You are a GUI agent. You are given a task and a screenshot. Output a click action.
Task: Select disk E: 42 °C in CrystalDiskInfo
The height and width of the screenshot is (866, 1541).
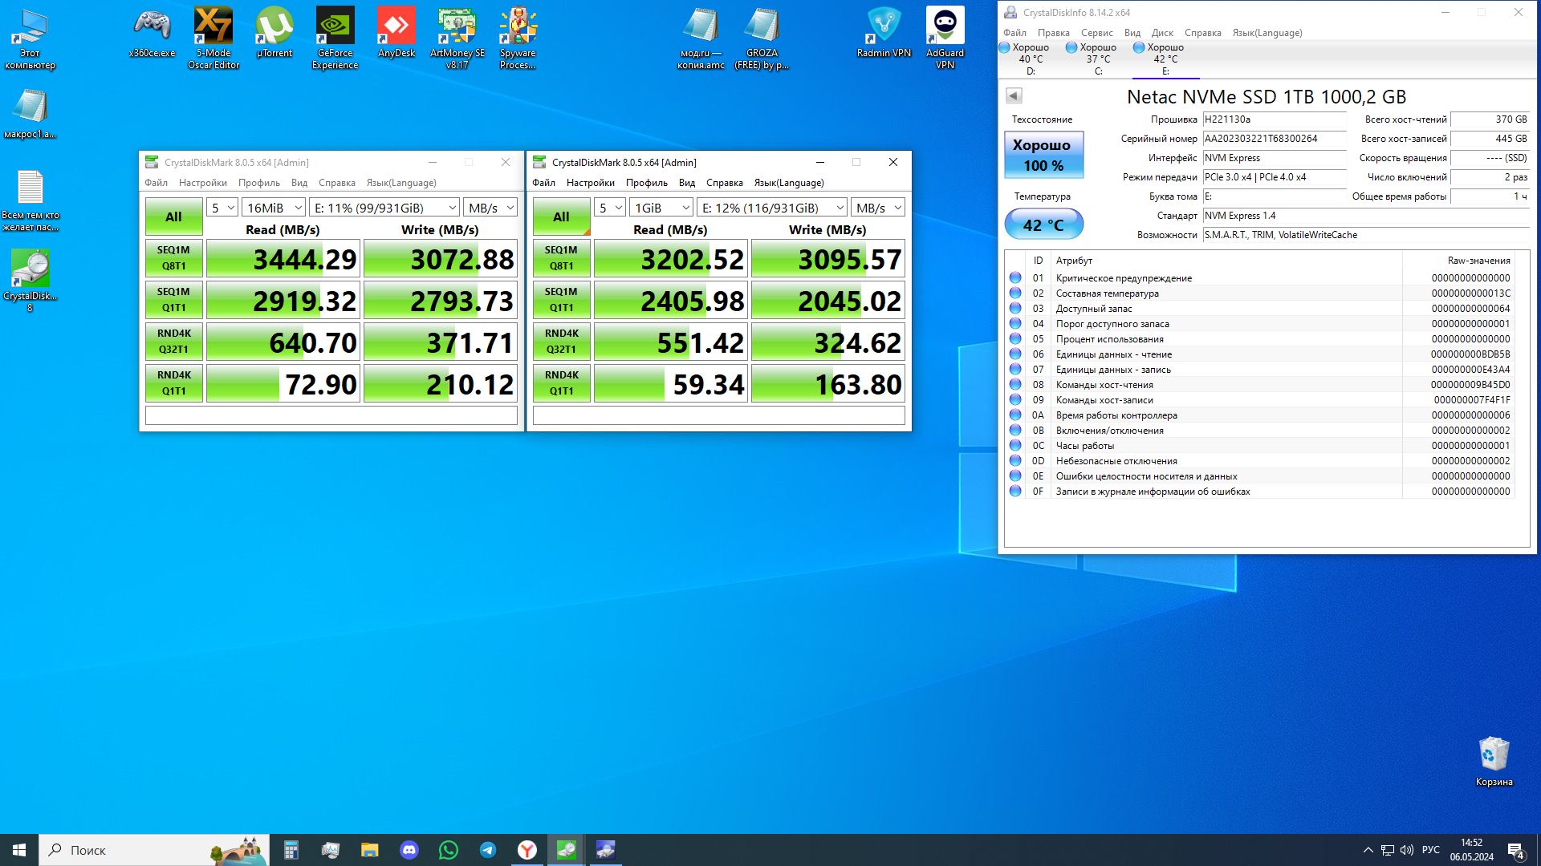pyautogui.click(x=1165, y=59)
